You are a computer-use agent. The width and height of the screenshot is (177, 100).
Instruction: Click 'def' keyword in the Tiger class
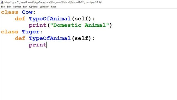coord(20,38)
